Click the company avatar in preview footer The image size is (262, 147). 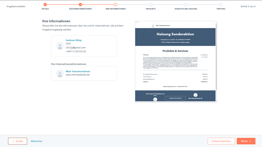pos(196,95)
